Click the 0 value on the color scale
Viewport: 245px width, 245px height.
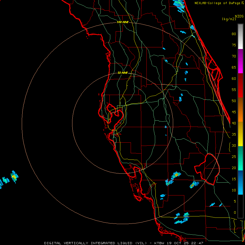(x=235, y=213)
